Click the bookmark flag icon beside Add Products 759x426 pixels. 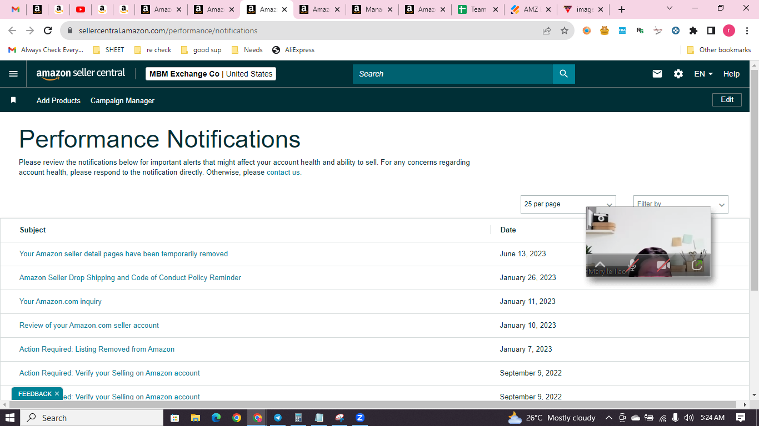click(13, 100)
